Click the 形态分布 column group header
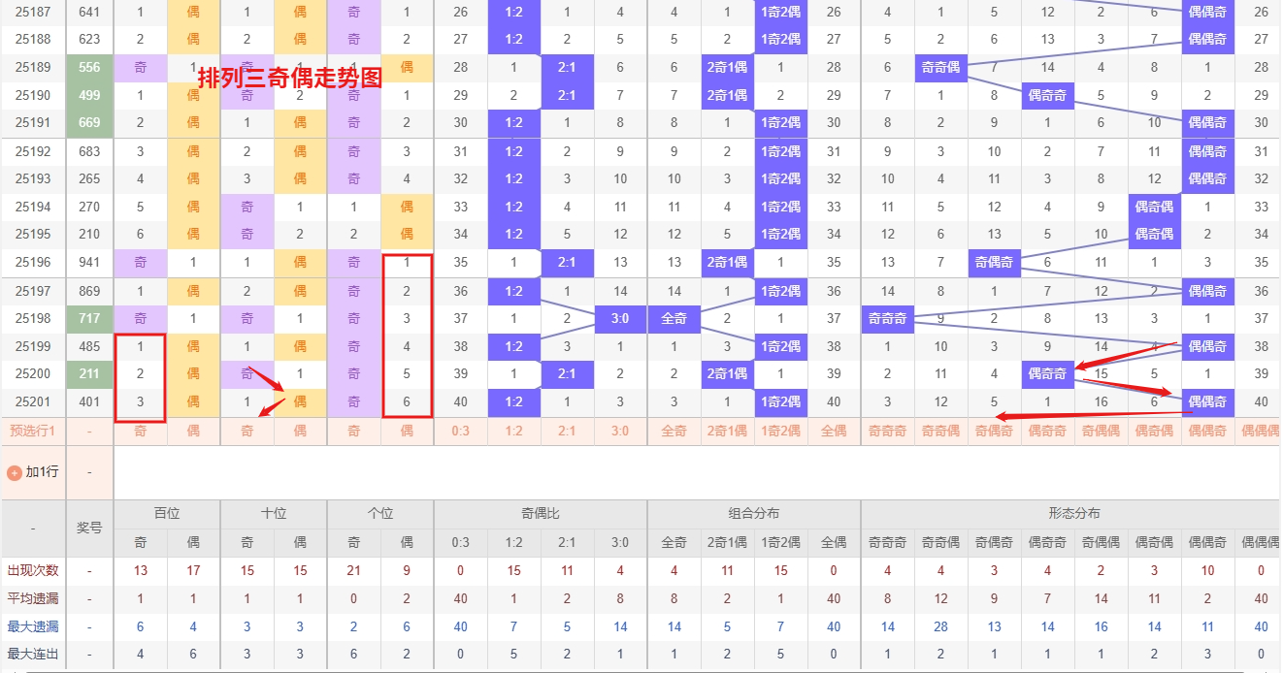Screen dimensions: 1283x673 click(1074, 514)
